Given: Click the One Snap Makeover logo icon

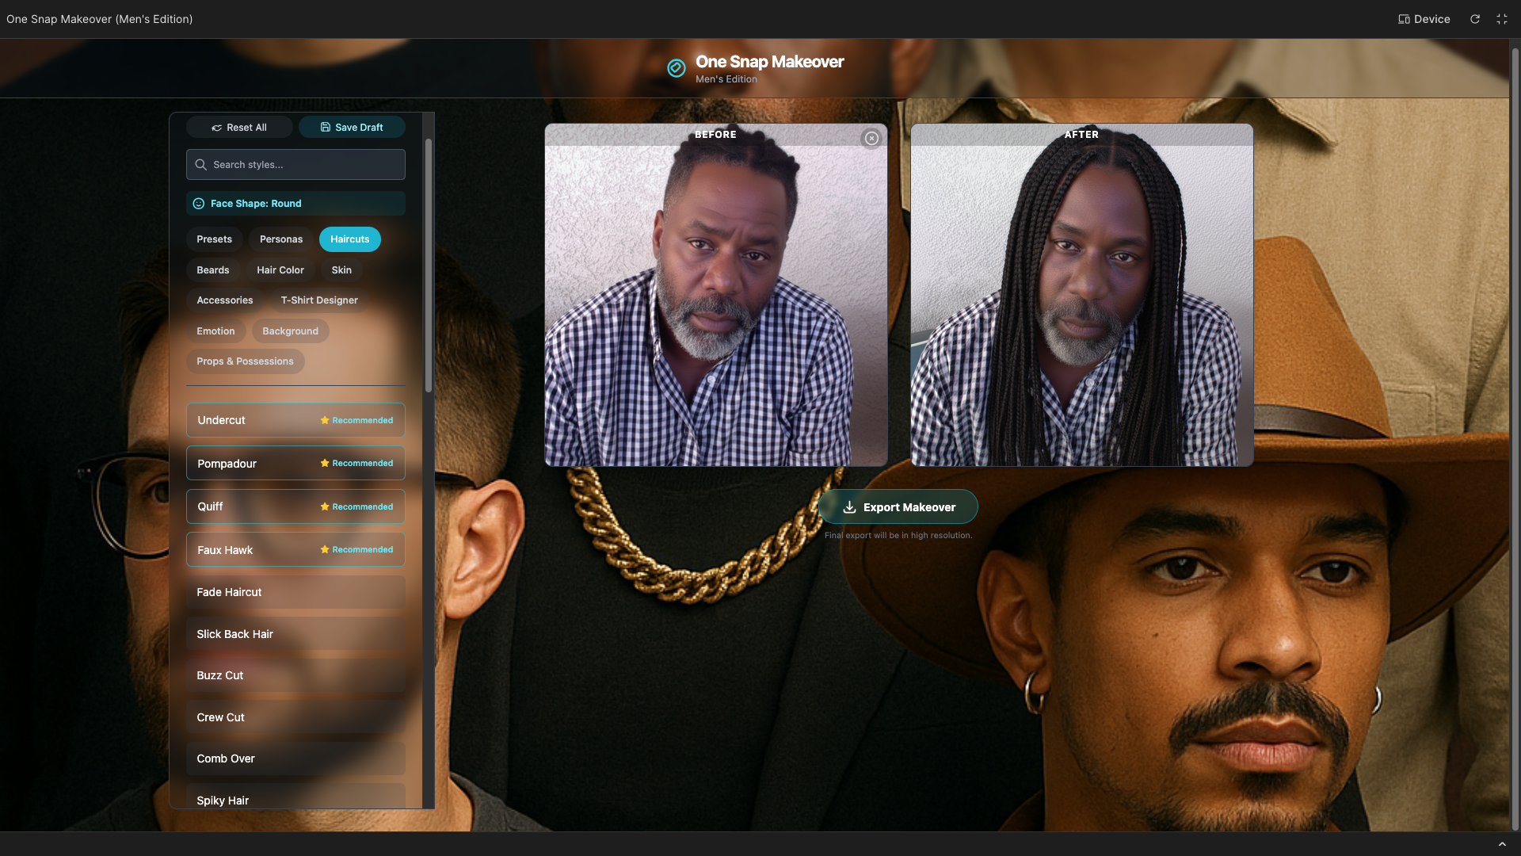Looking at the screenshot, I should tap(677, 68).
